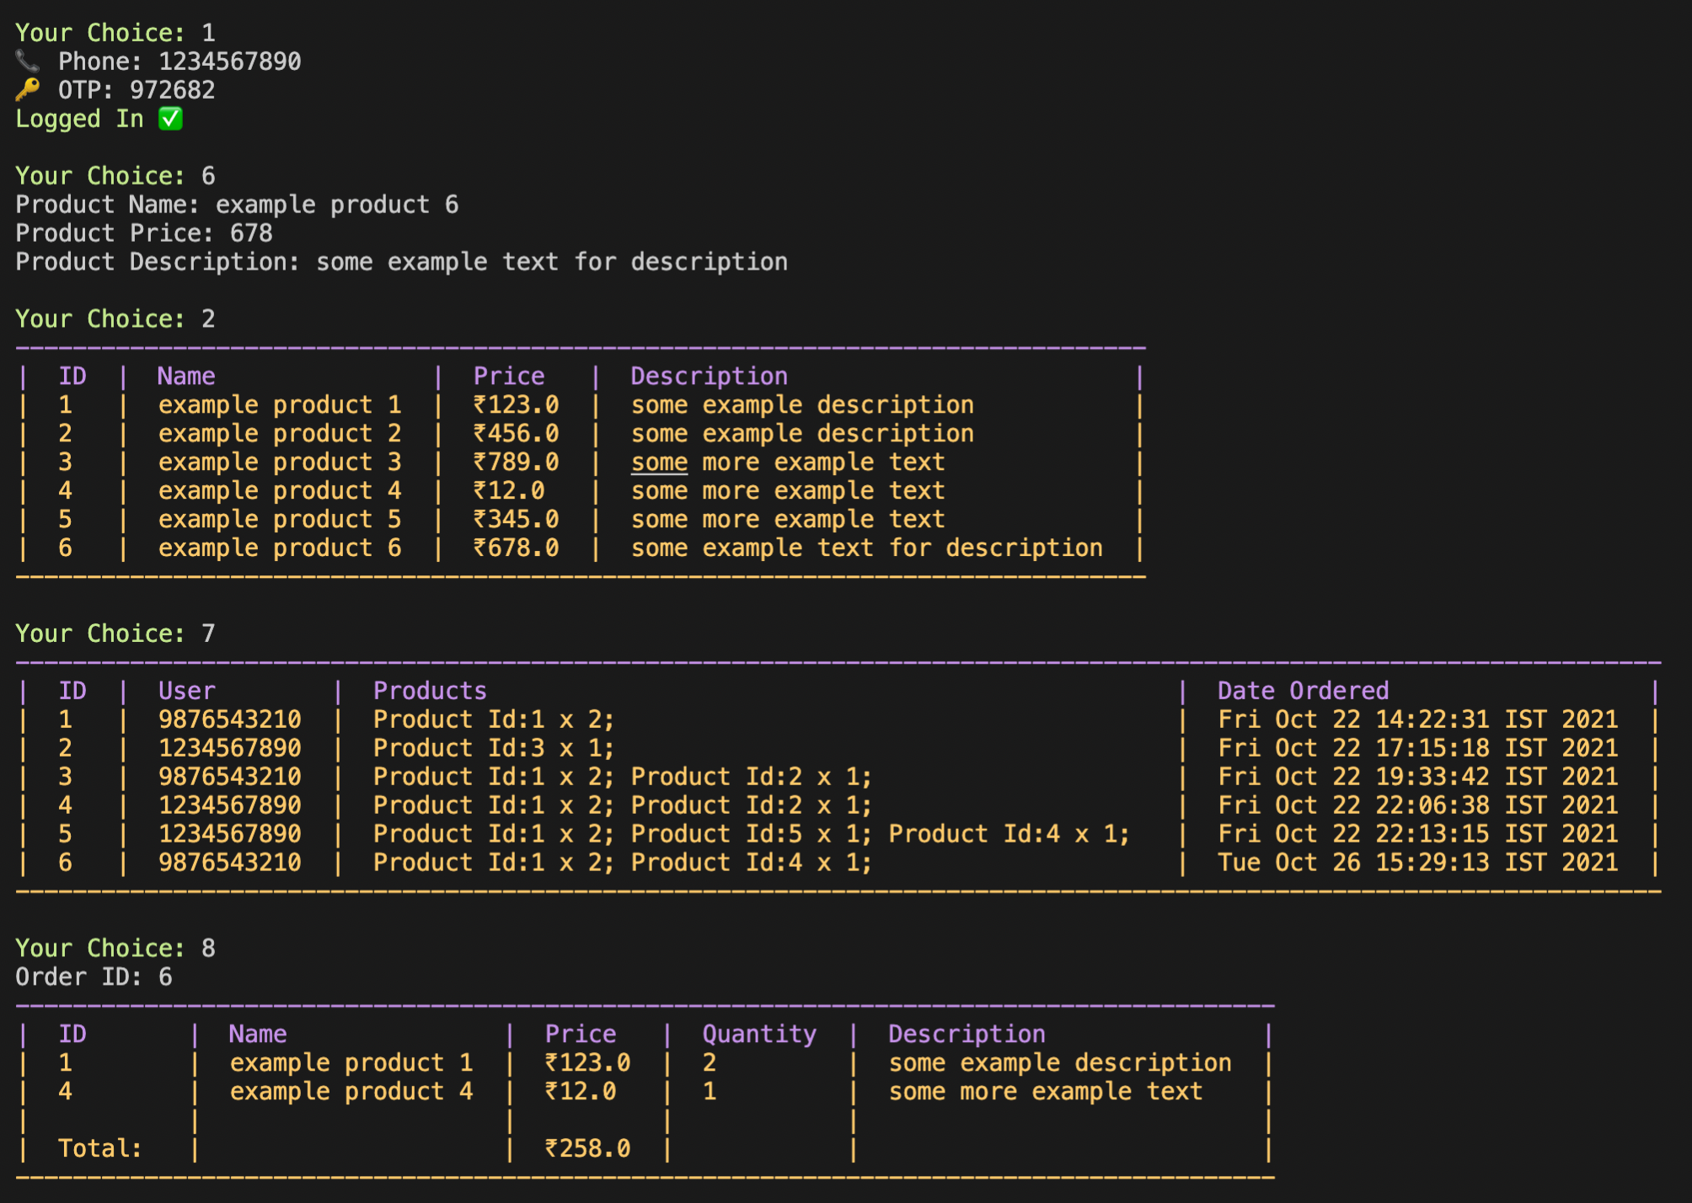Click the Quantity column header
This screenshot has width=1692, height=1203.
[759, 1035]
